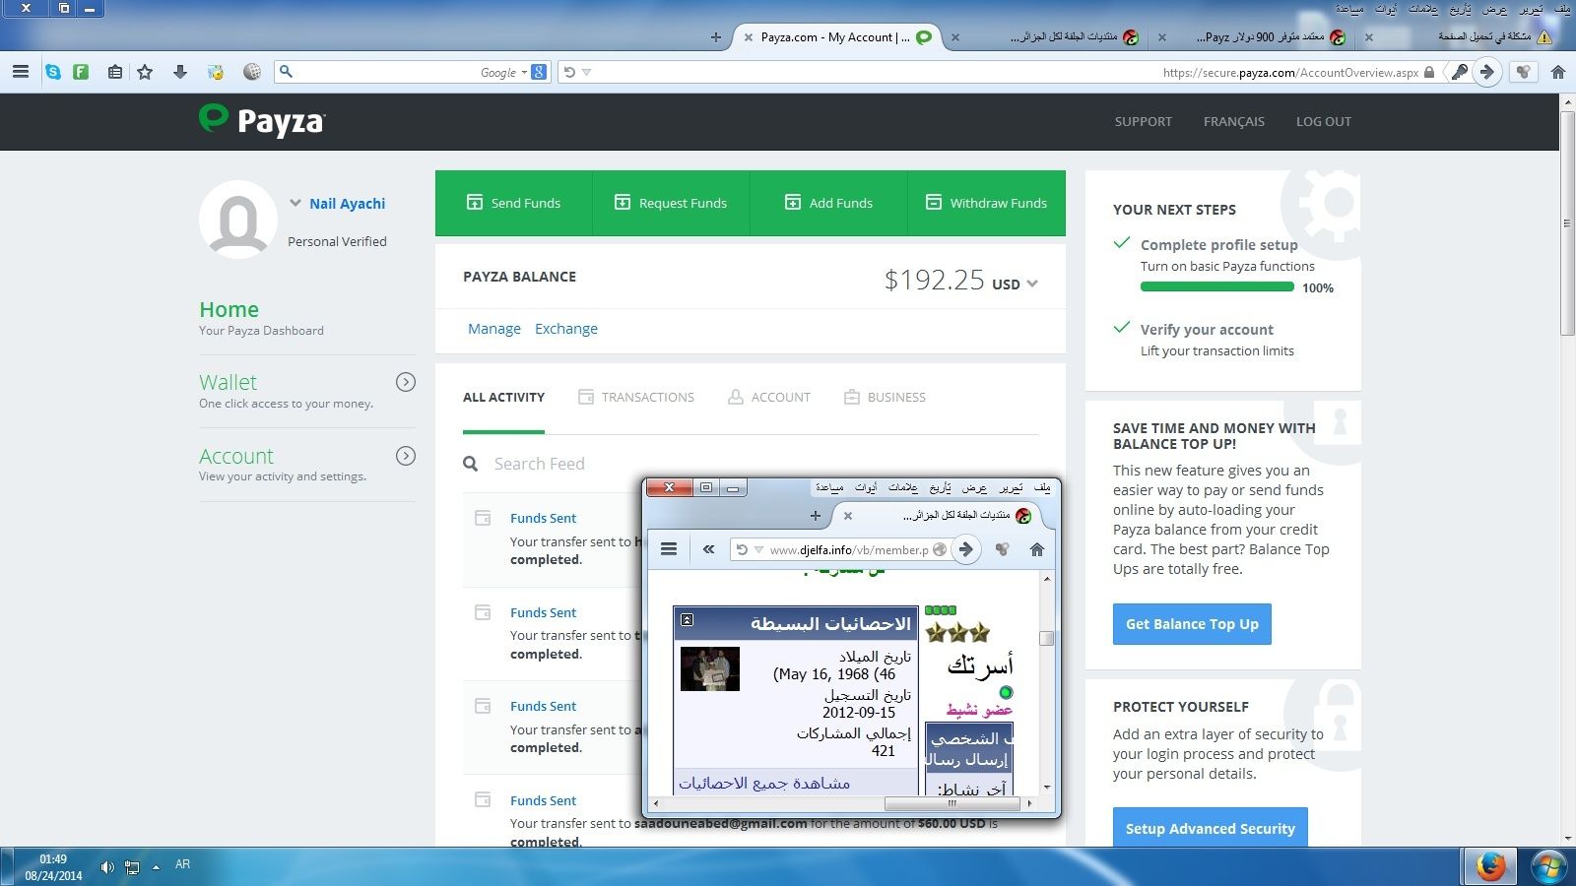The width and height of the screenshot is (1576, 886).
Task: Click the LOG OUT link
Action: [1324, 121]
